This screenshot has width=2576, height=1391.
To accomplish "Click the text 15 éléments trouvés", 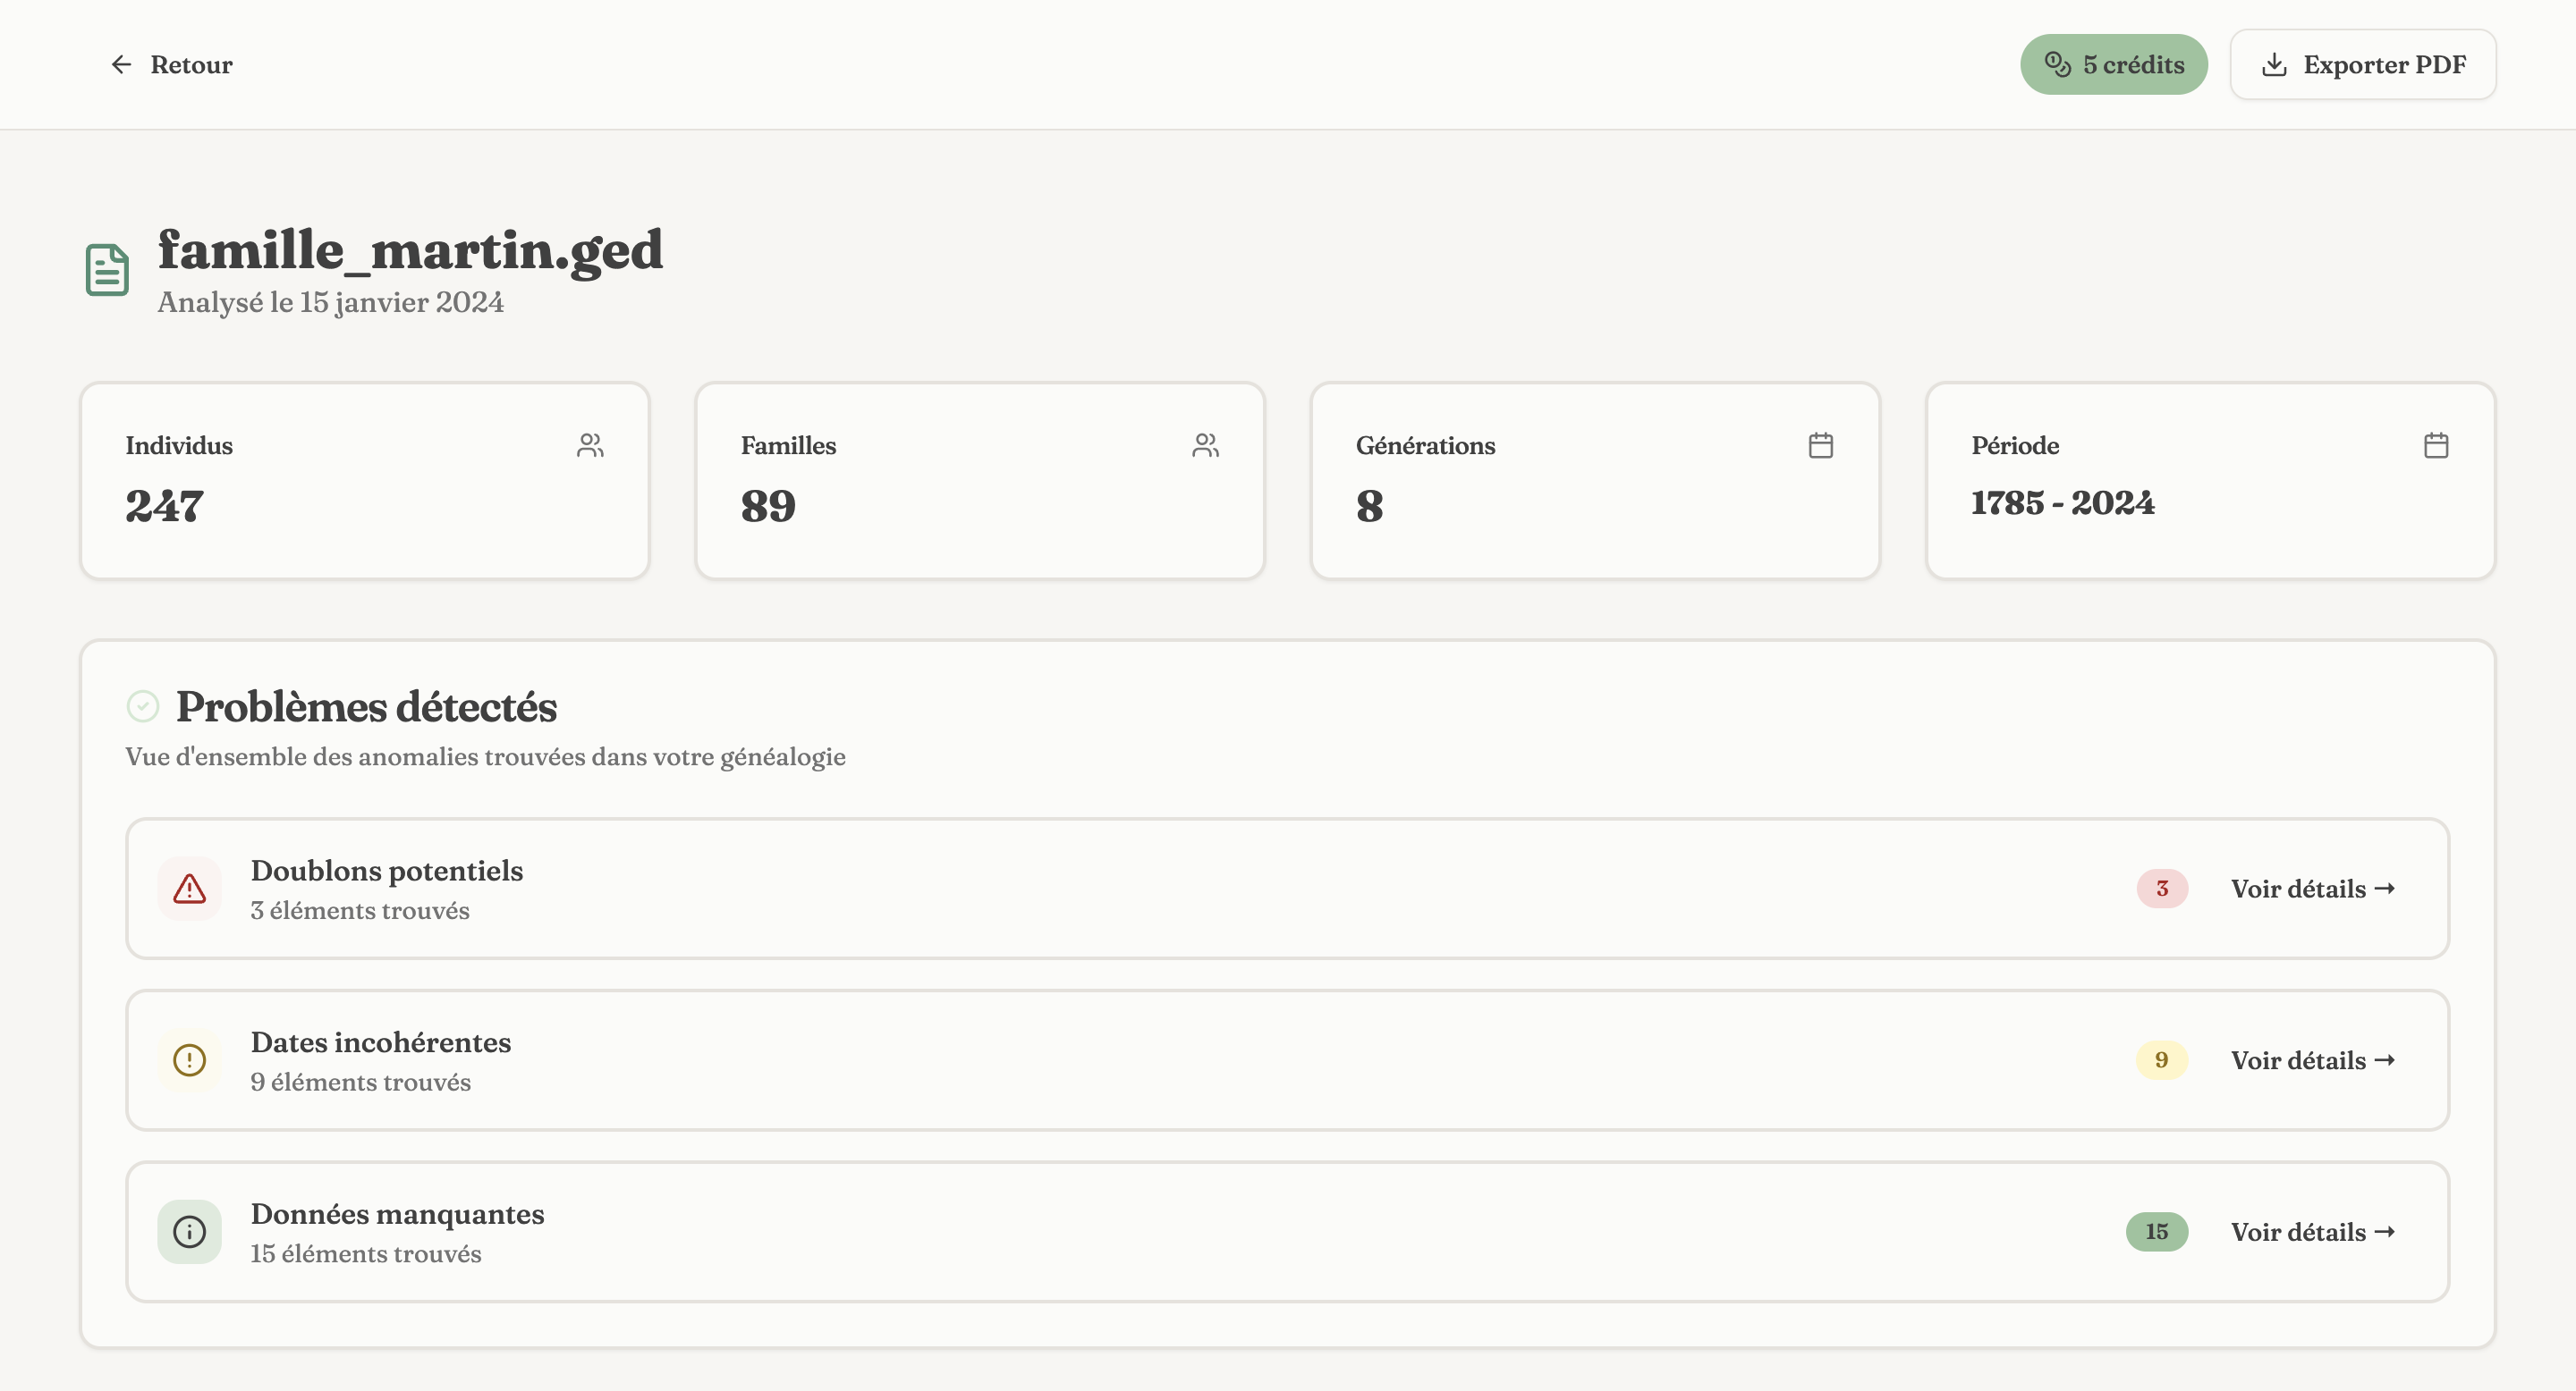I will [x=365, y=1254].
